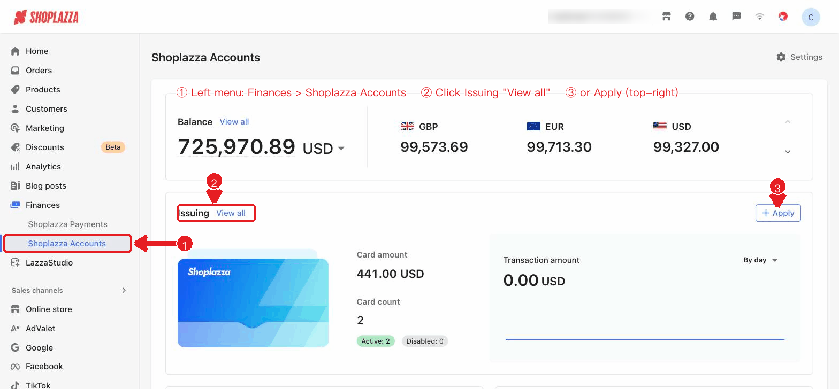Click the Active: 2 badge
This screenshot has height=389, width=839.
376,341
